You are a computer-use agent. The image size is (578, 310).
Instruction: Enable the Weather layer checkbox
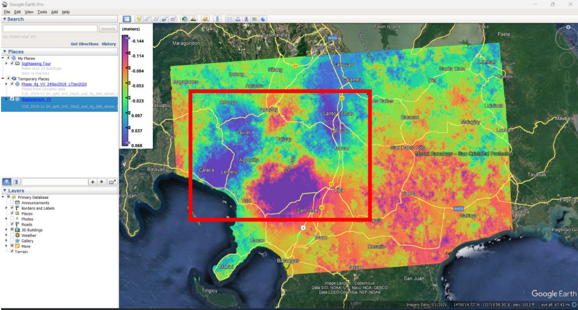point(12,235)
